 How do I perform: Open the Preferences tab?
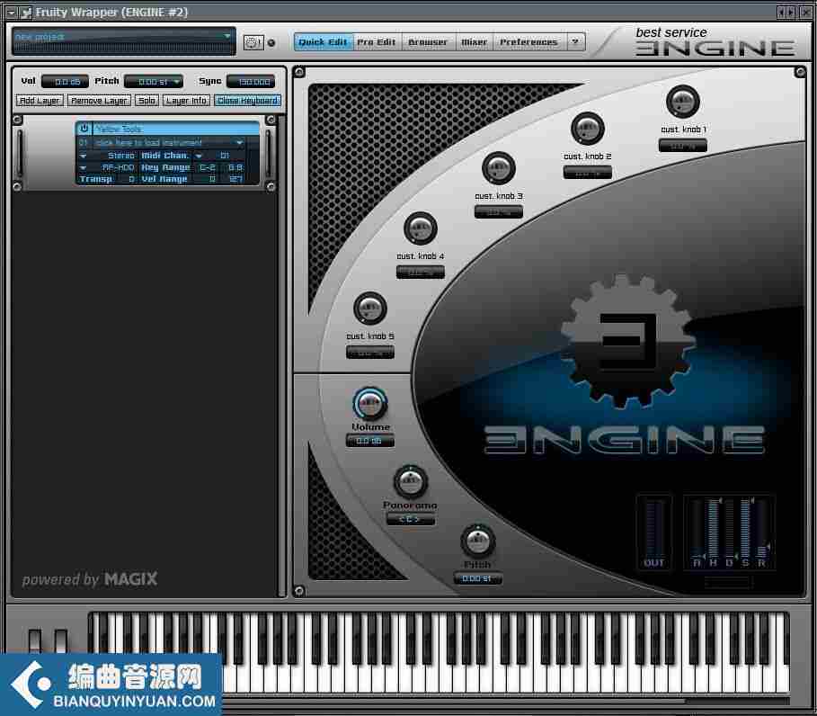point(528,41)
